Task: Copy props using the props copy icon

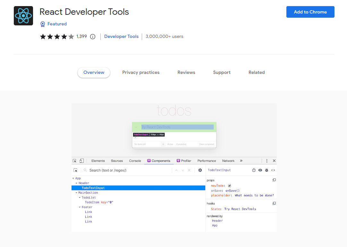Action: click(274, 180)
